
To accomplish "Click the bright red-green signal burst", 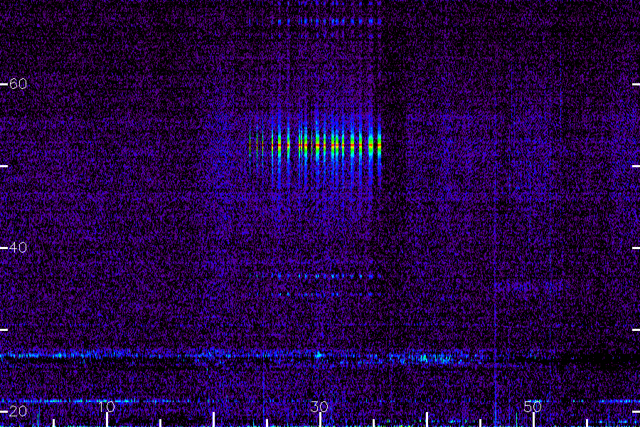I will tap(315, 145).
